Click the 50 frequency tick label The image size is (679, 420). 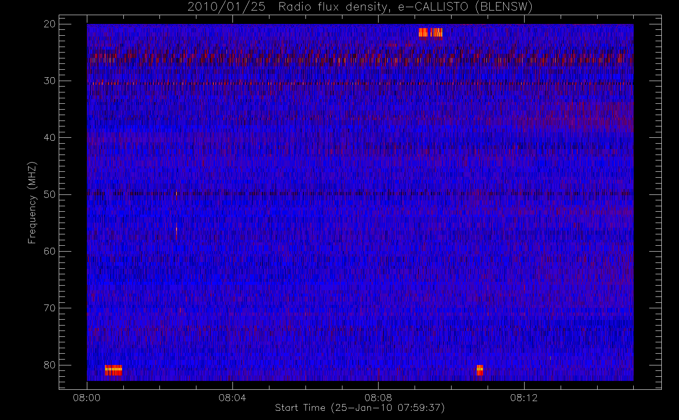[x=50, y=194]
